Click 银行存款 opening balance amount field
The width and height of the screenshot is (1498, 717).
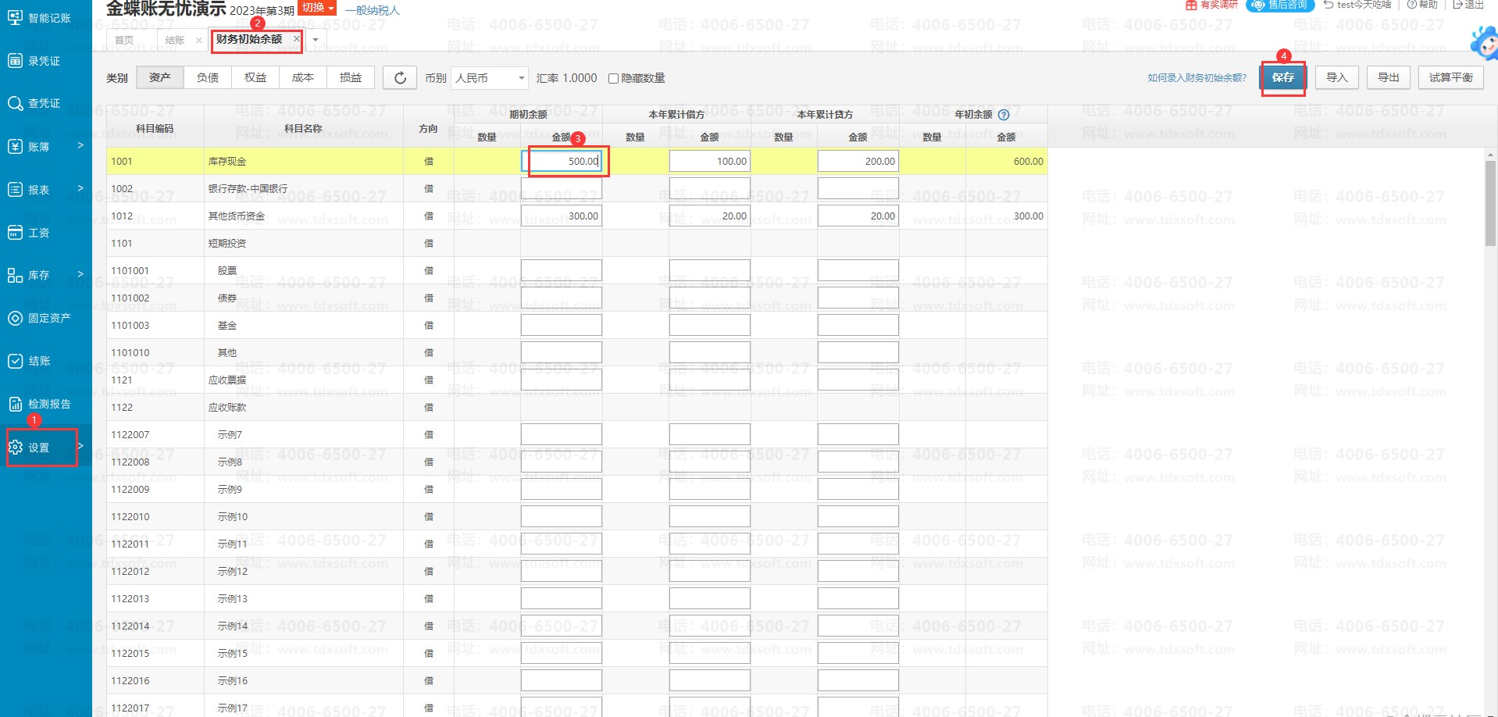[x=561, y=189]
